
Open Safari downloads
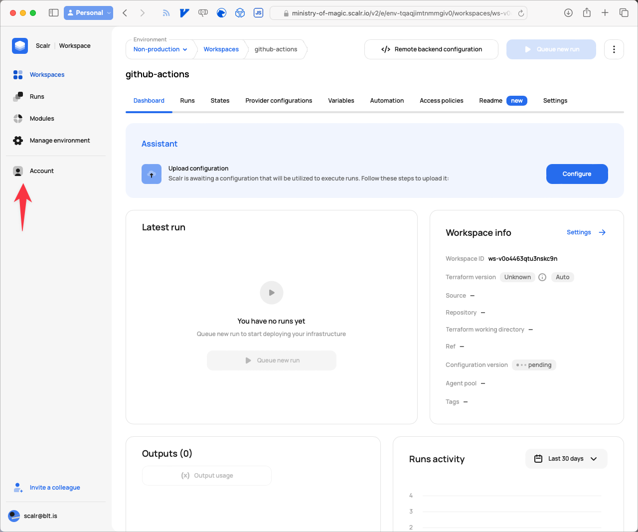(x=568, y=13)
